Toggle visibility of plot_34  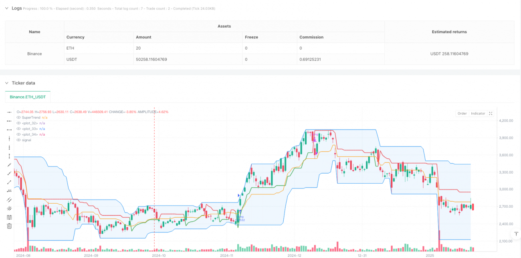18,134
